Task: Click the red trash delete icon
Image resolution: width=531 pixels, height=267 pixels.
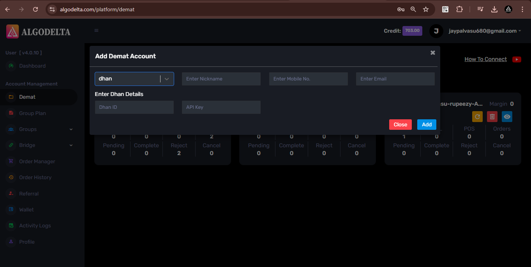Action: tap(492, 117)
